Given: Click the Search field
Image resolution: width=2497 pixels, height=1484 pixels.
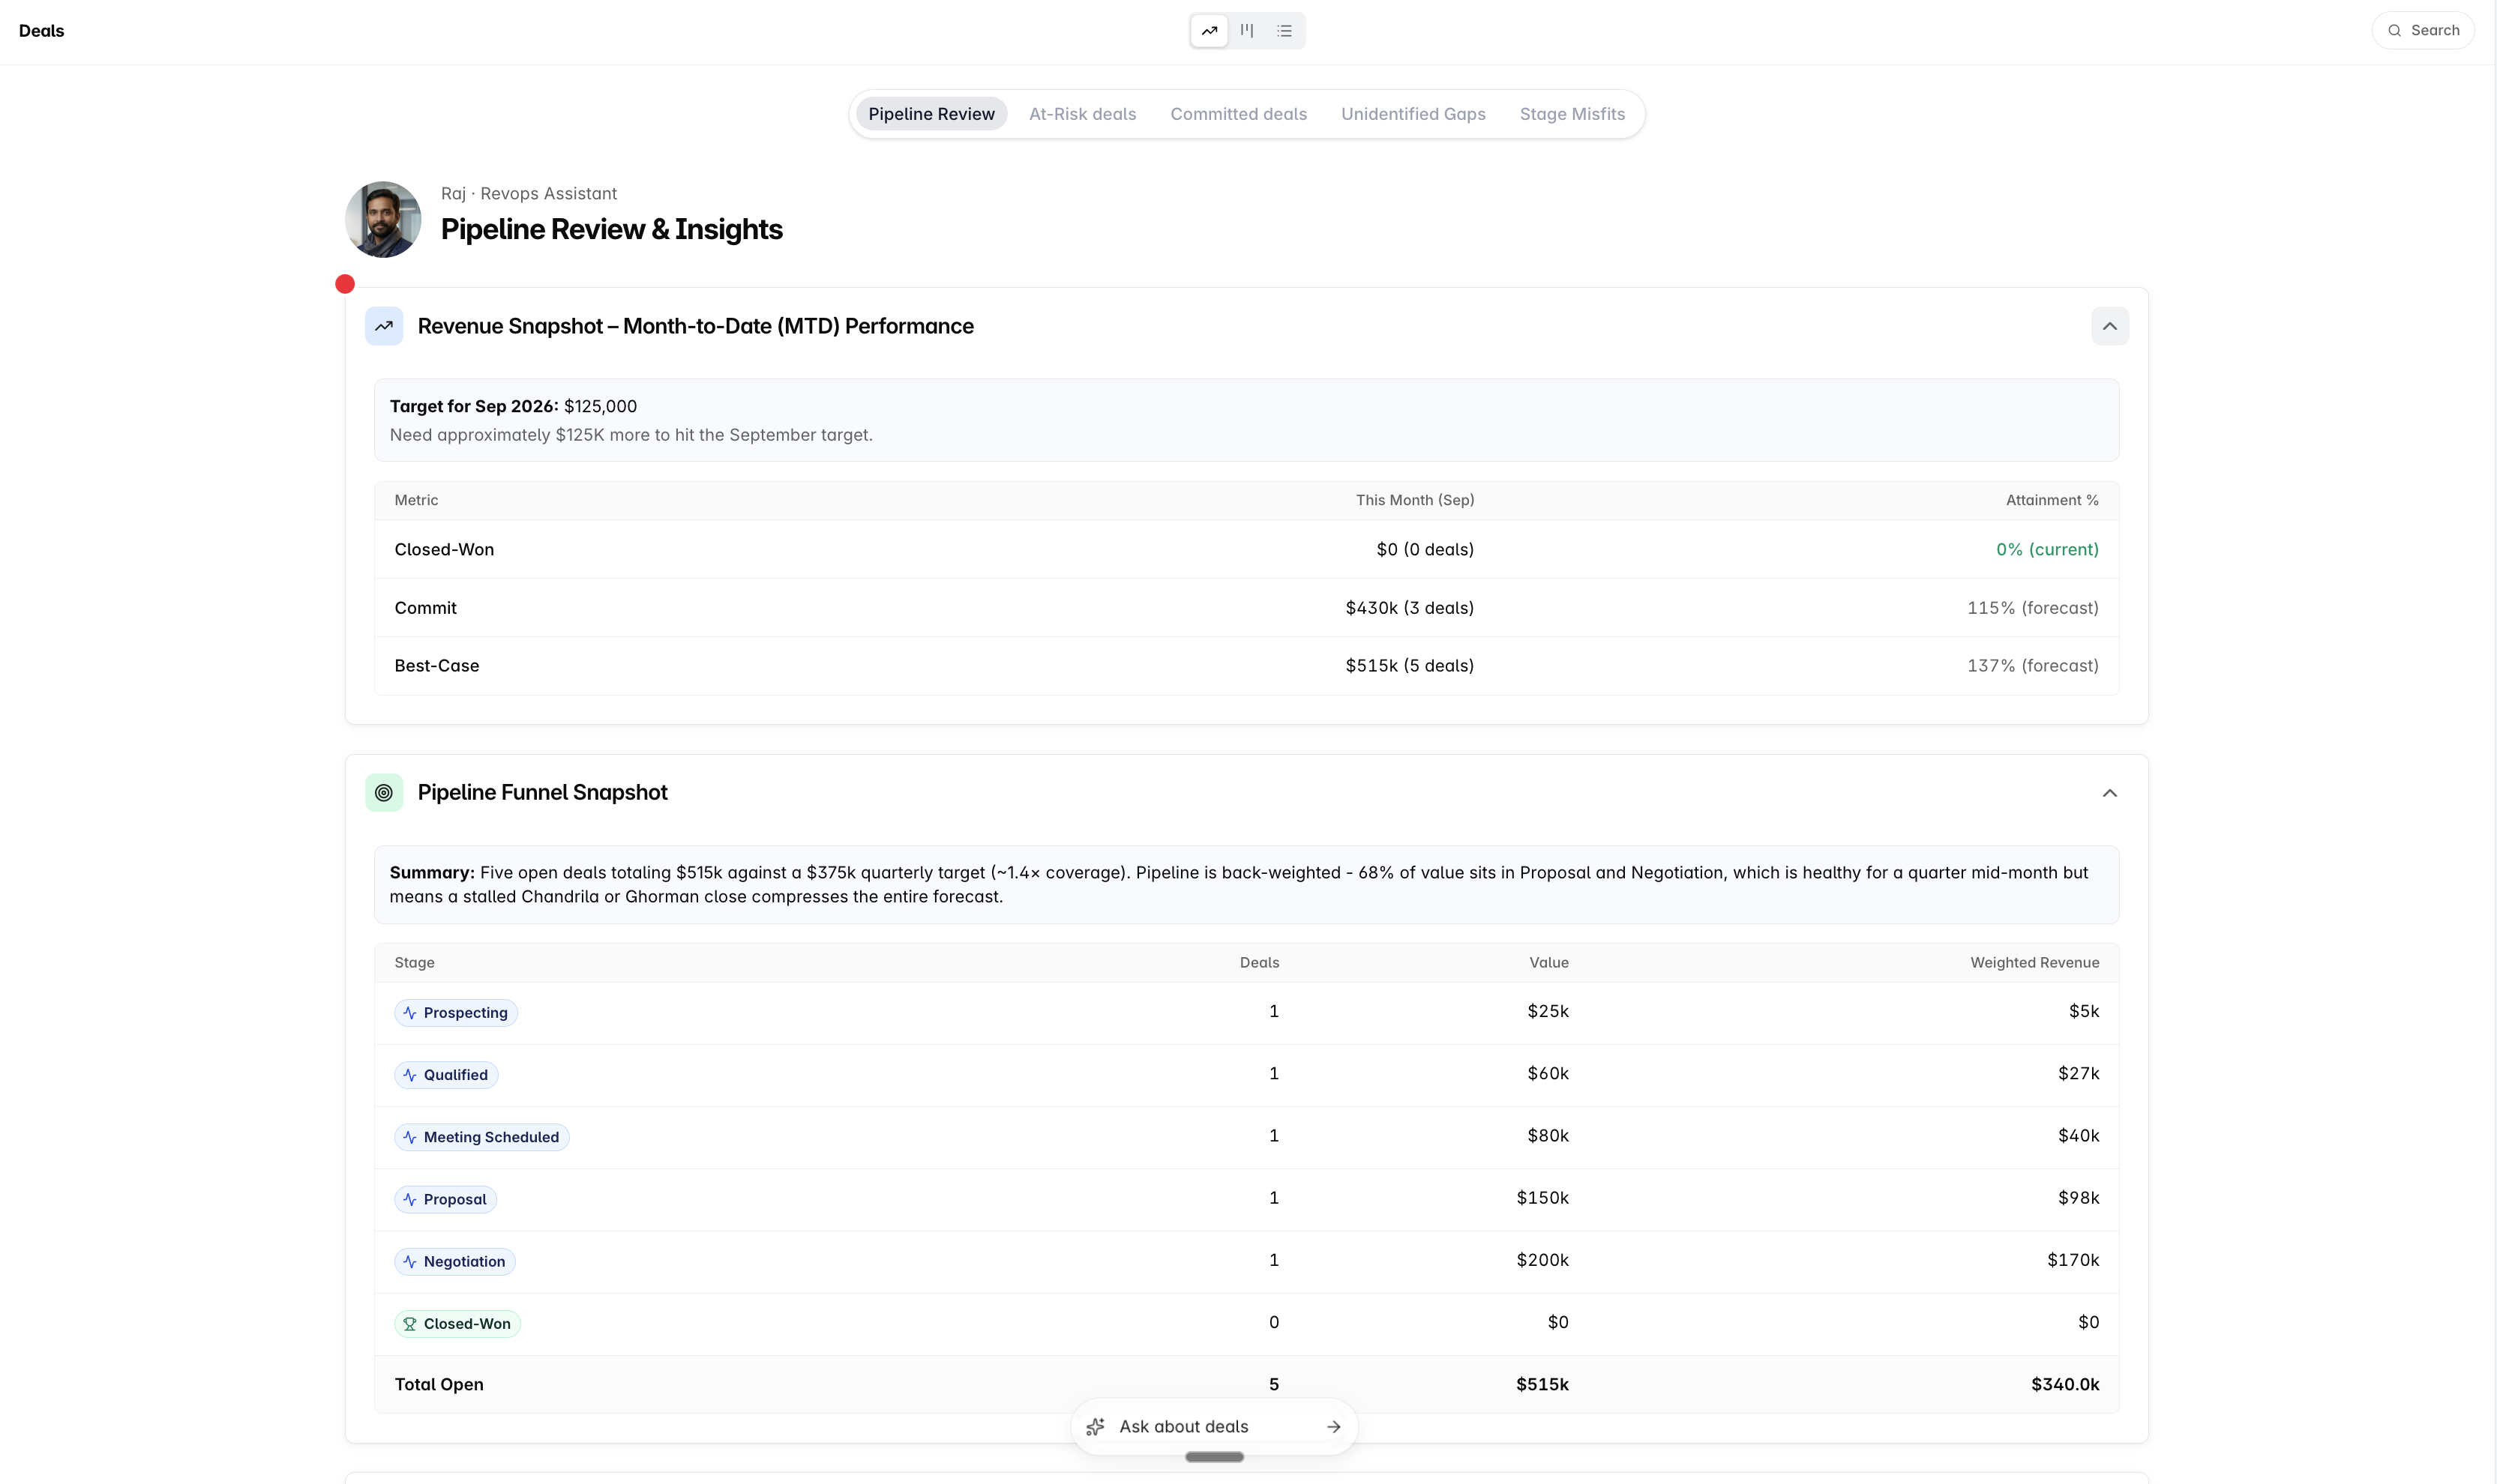Looking at the screenshot, I should tap(2423, 31).
